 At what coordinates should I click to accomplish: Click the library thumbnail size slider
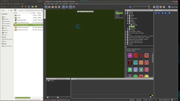pyautogui.click(x=126, y=65)
